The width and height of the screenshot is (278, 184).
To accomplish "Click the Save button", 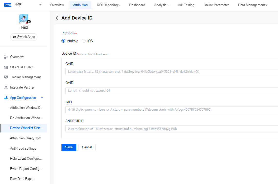I will pos(69,147).
